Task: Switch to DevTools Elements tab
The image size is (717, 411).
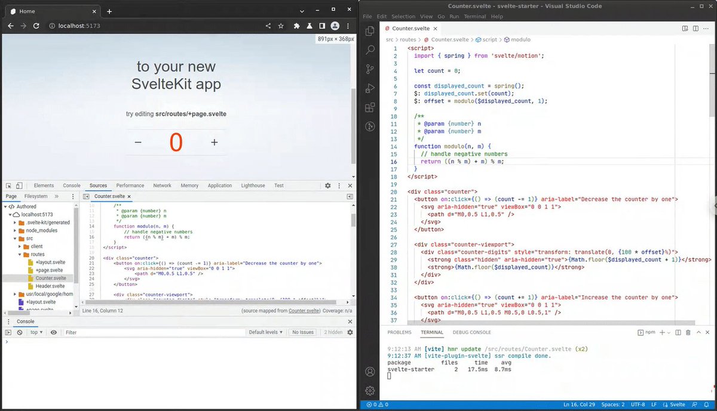Action: point(44,186)
